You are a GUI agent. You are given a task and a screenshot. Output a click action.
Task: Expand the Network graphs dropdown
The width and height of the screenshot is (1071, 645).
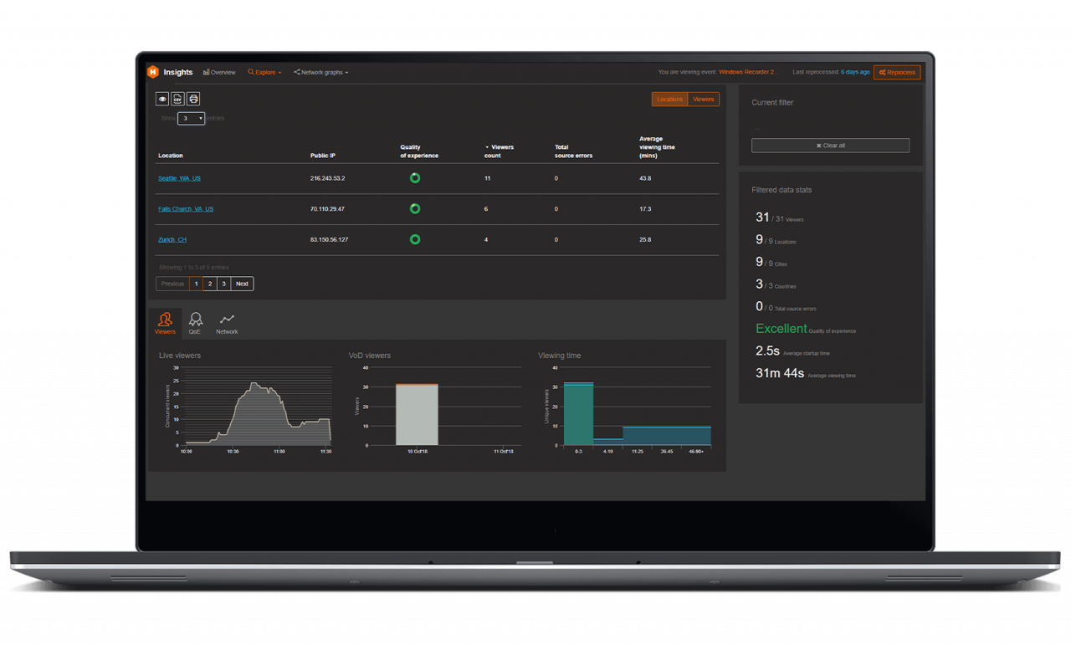pos(321,72)
